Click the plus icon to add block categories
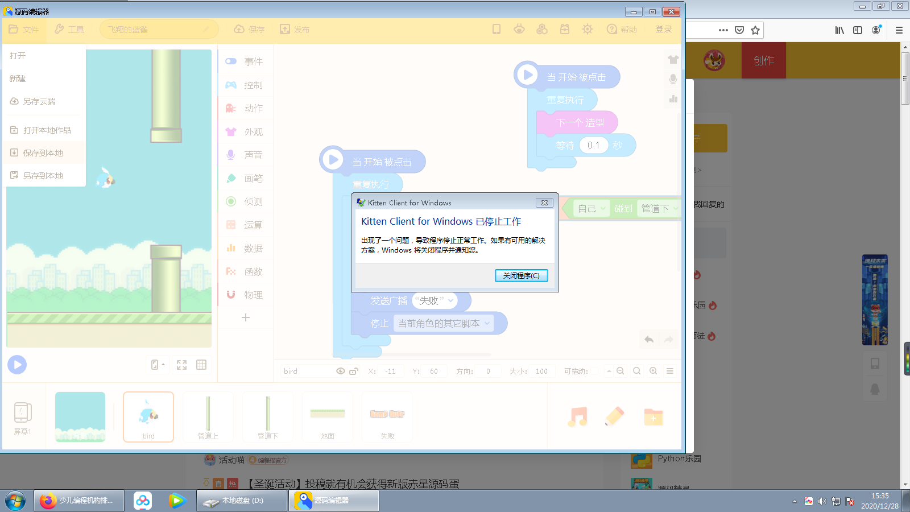This screenshot has width=910, height=512. tap(246, 317)
